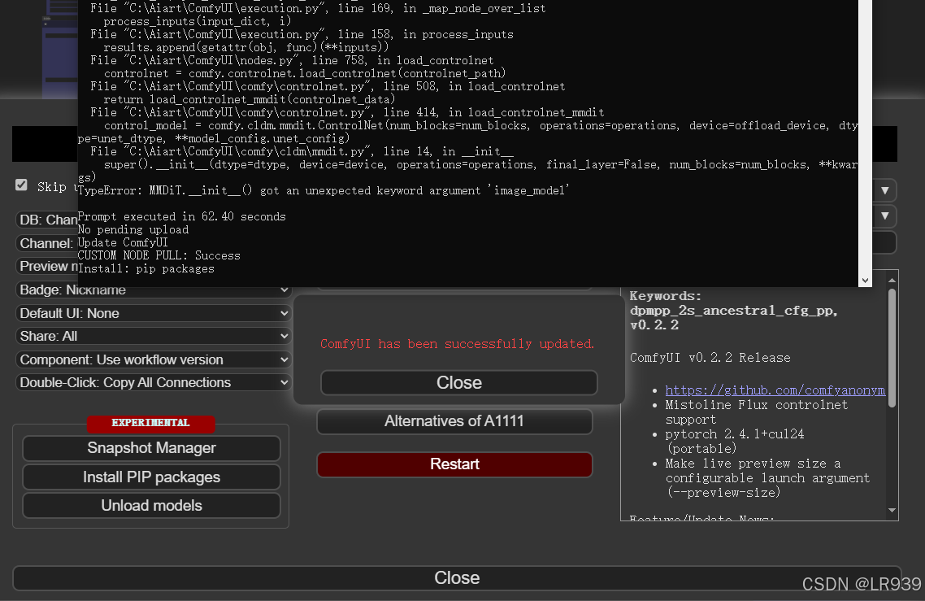The image size is (925, 601).
Task: Click the EXPERIMENTAL red label
Action: click(x=151, y=423)
